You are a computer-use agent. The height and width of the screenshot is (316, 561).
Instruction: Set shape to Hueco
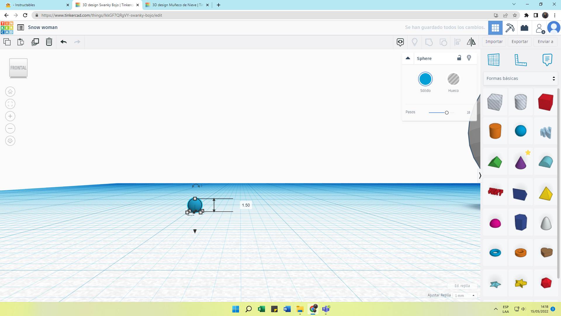point(453,79)
